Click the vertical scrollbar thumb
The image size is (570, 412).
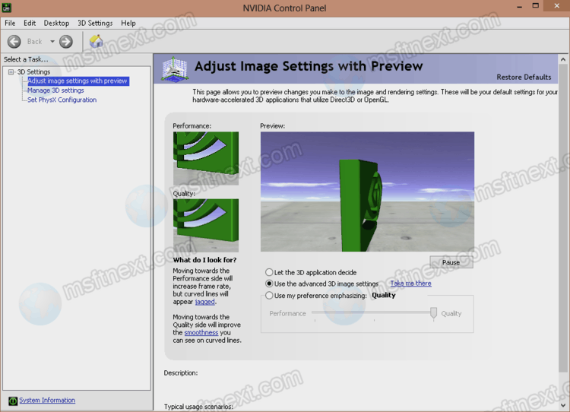click(562, 218)
